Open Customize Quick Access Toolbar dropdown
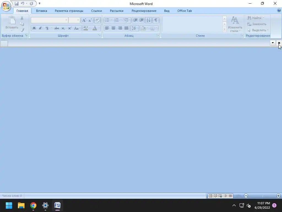 (x=39, y=3)
